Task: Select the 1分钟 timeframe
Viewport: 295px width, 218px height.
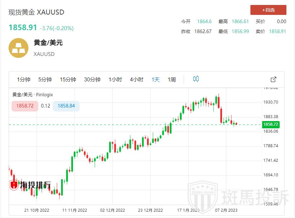Action: (23, 79)
